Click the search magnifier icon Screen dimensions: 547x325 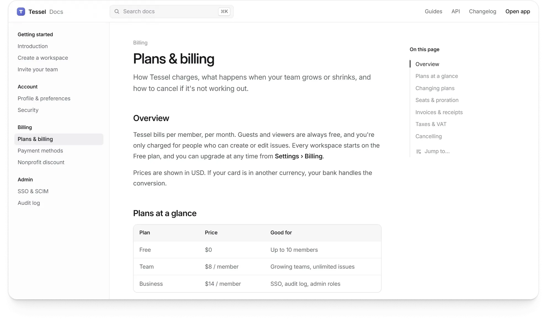tap(117, 12)
